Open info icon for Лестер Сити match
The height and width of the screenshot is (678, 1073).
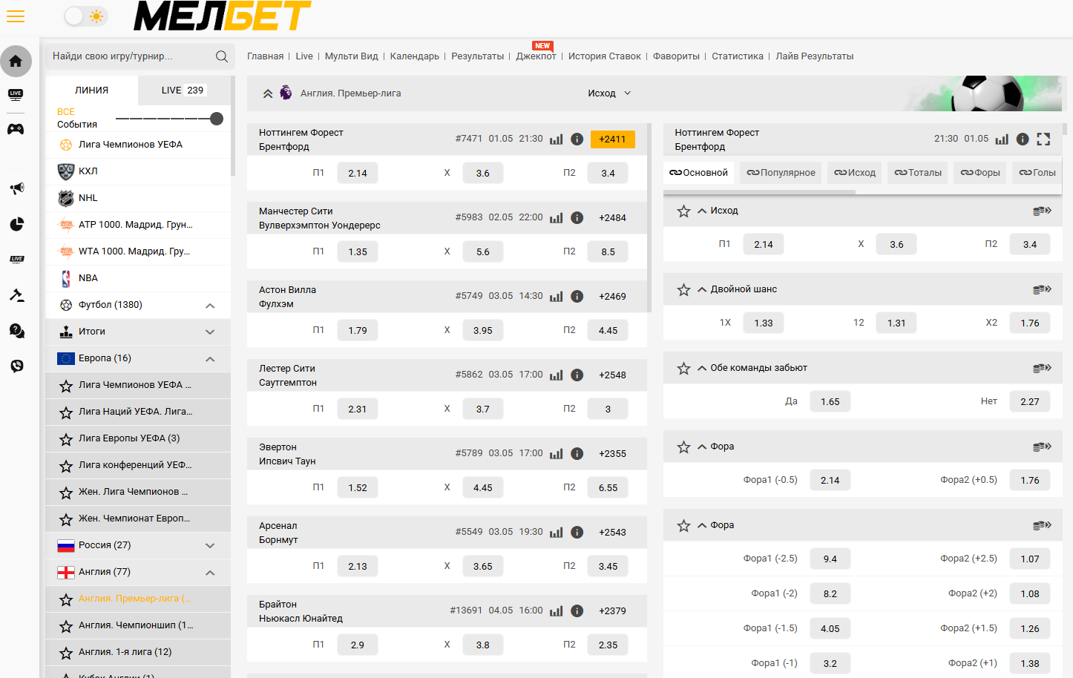tap(577, 375)
